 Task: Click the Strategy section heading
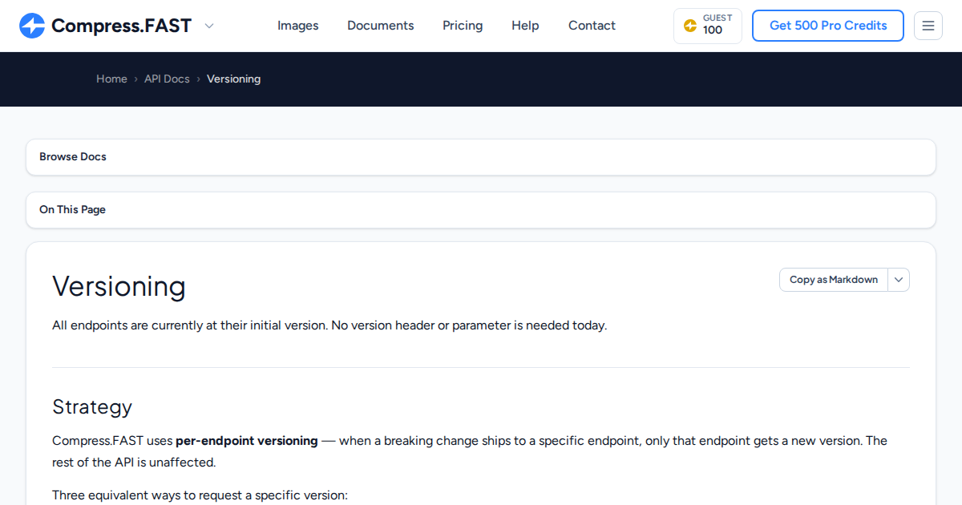coord(92,406)
